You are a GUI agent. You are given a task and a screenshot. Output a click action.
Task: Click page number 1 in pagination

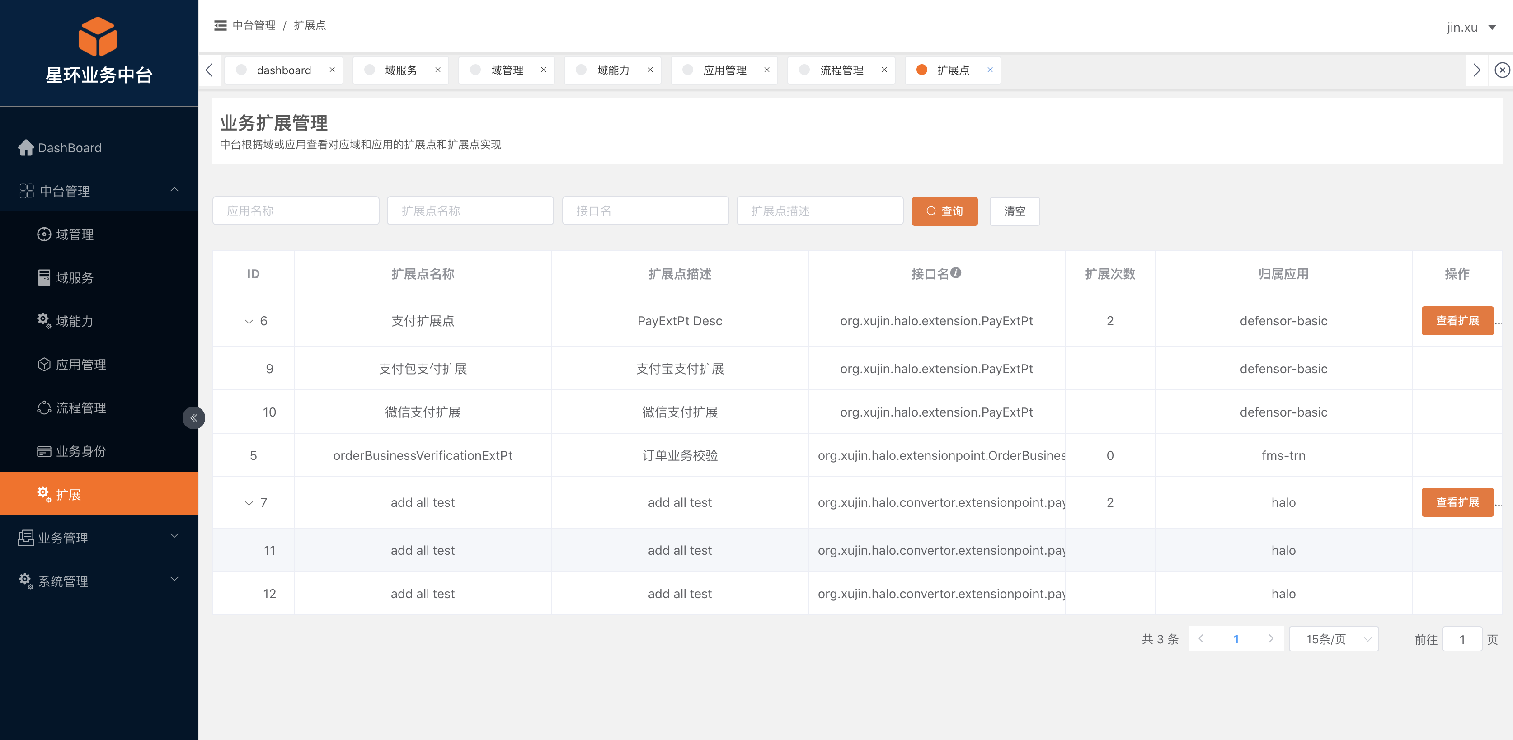(1236, 639)
